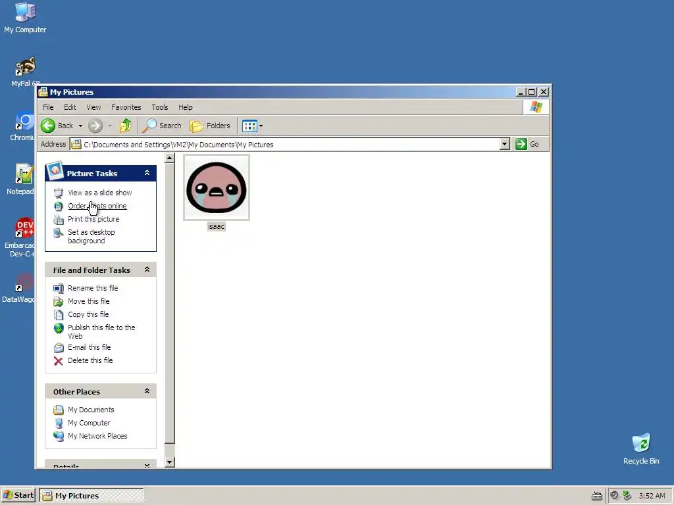Click the My Pictures title bar folder icon
The width and height of the screenshot is (674, 505).
point(43,92)
